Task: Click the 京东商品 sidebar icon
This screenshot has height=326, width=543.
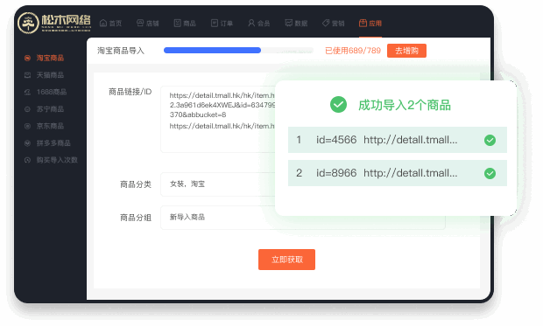Action: click(x=27, y=126)
